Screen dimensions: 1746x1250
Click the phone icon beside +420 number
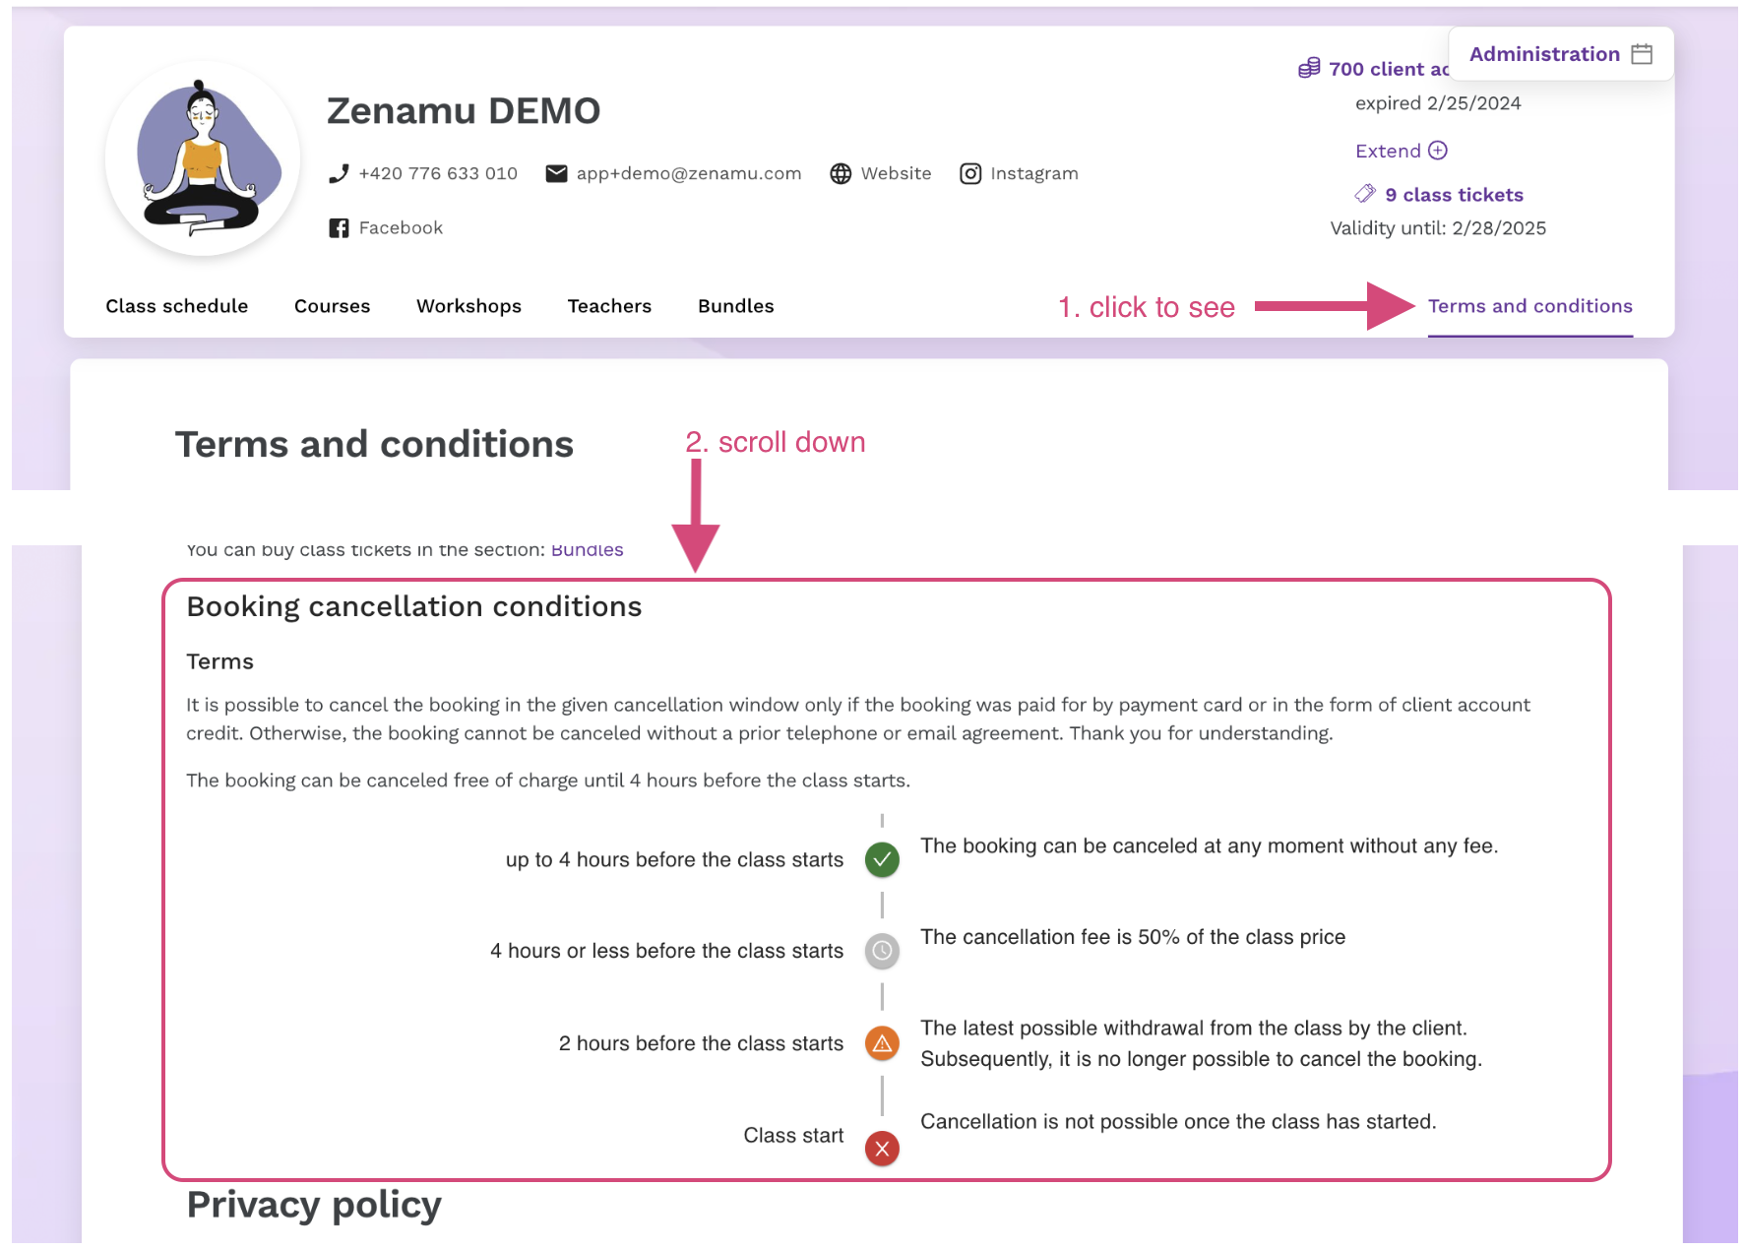(x=339, y=174)
